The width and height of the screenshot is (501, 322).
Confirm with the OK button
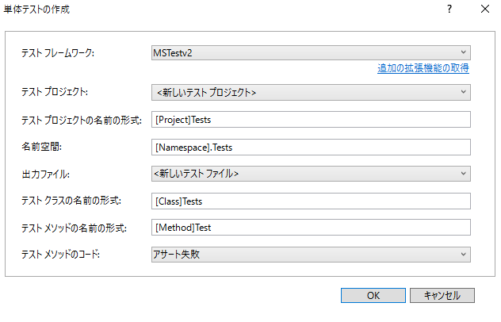pos(373,296)
